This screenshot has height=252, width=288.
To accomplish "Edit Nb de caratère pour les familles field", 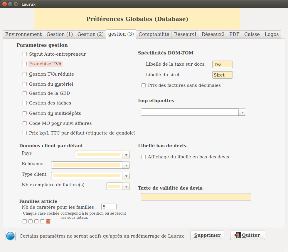I will coord(109,207).
